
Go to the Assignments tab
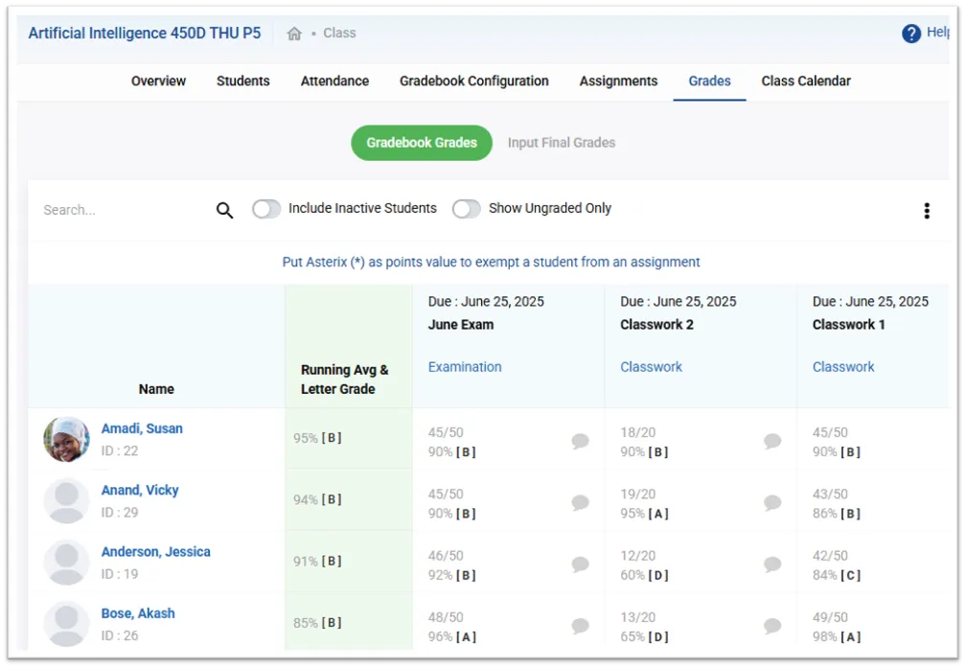[618, 81]
